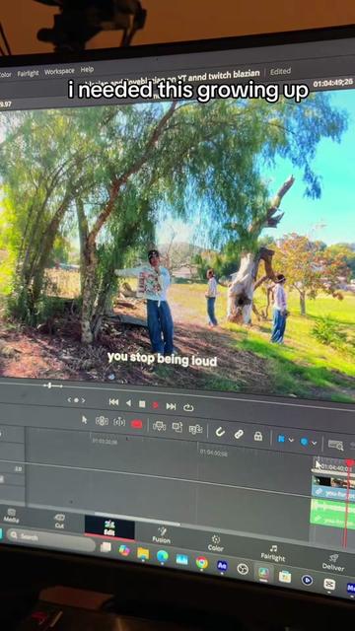This screenshot has height=631, width=355.
Task: Select the red Blade Edit tool
Action: tap(137, 424)
